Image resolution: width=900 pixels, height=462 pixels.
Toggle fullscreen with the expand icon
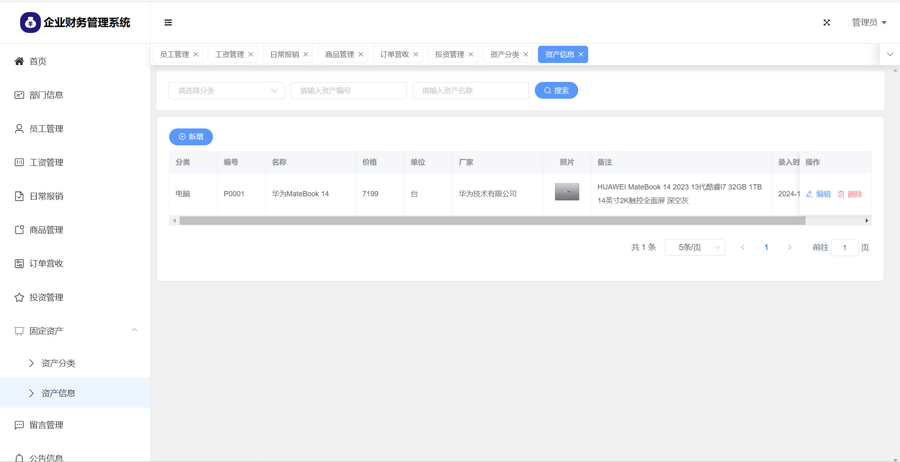[826, 22]
